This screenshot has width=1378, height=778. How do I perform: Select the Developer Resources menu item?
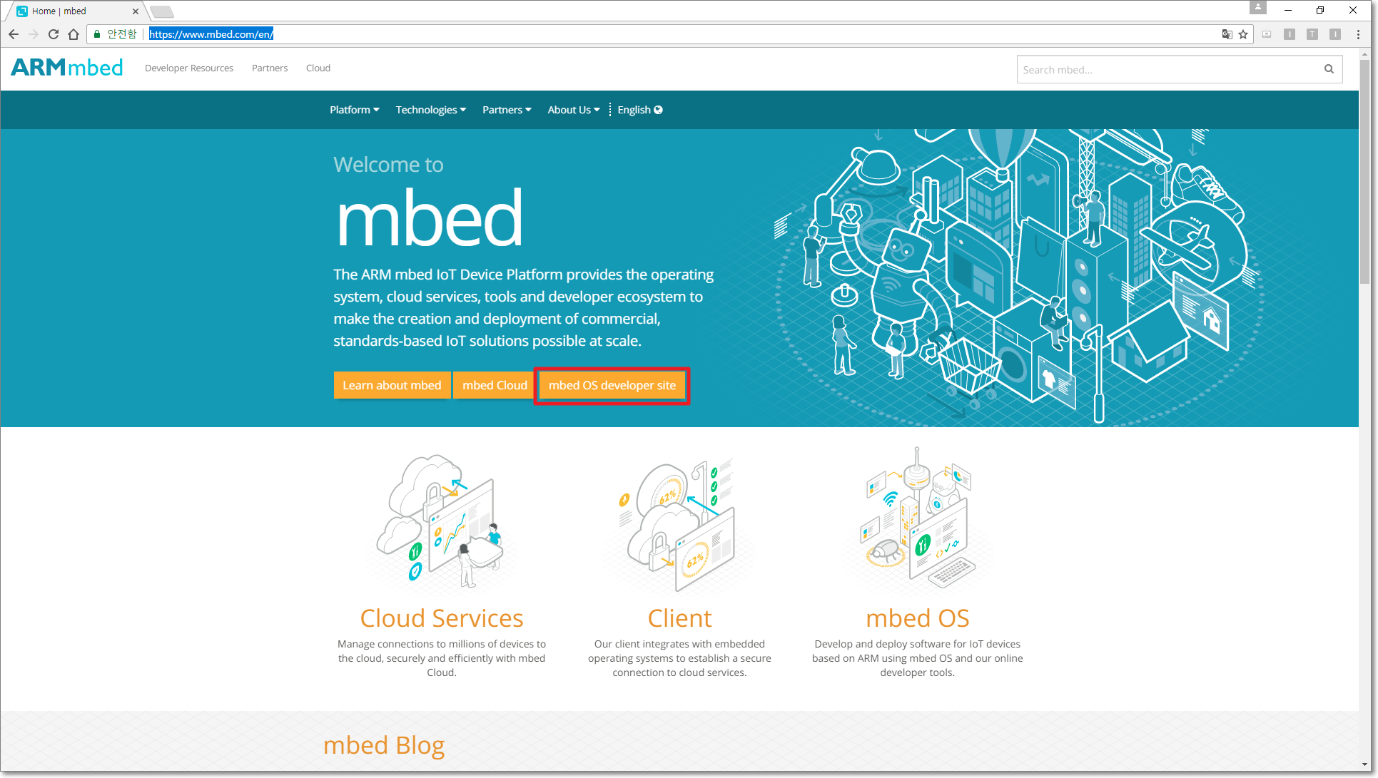coord(189,68)
